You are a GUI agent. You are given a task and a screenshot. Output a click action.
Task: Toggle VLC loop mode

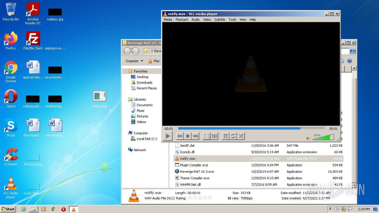(233, 136)
